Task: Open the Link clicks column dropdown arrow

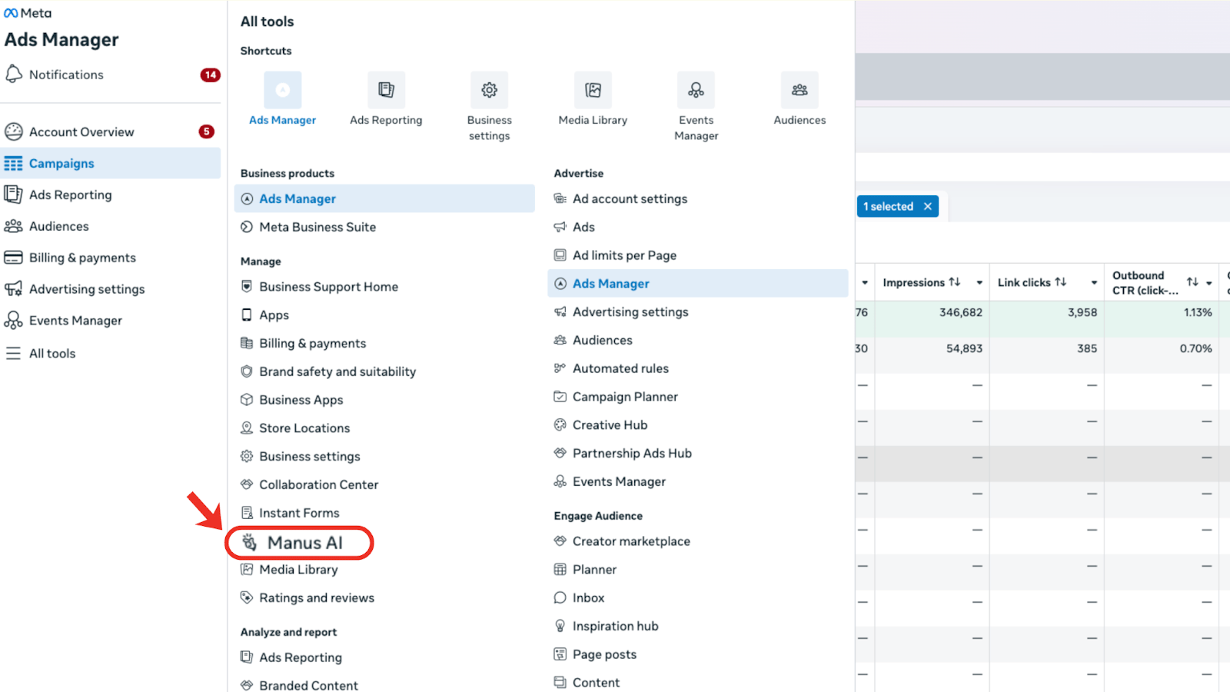Action: tap(1094, 283)
